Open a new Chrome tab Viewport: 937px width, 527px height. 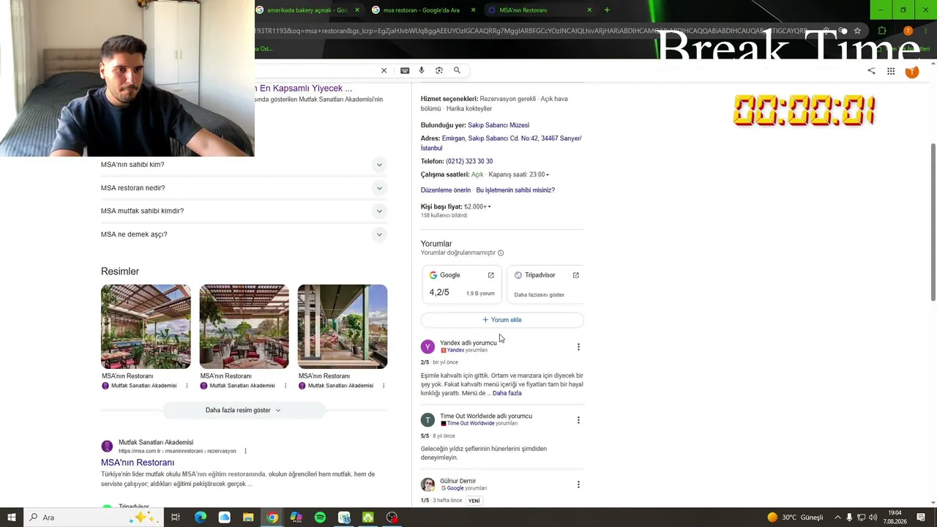click(607, 10)
